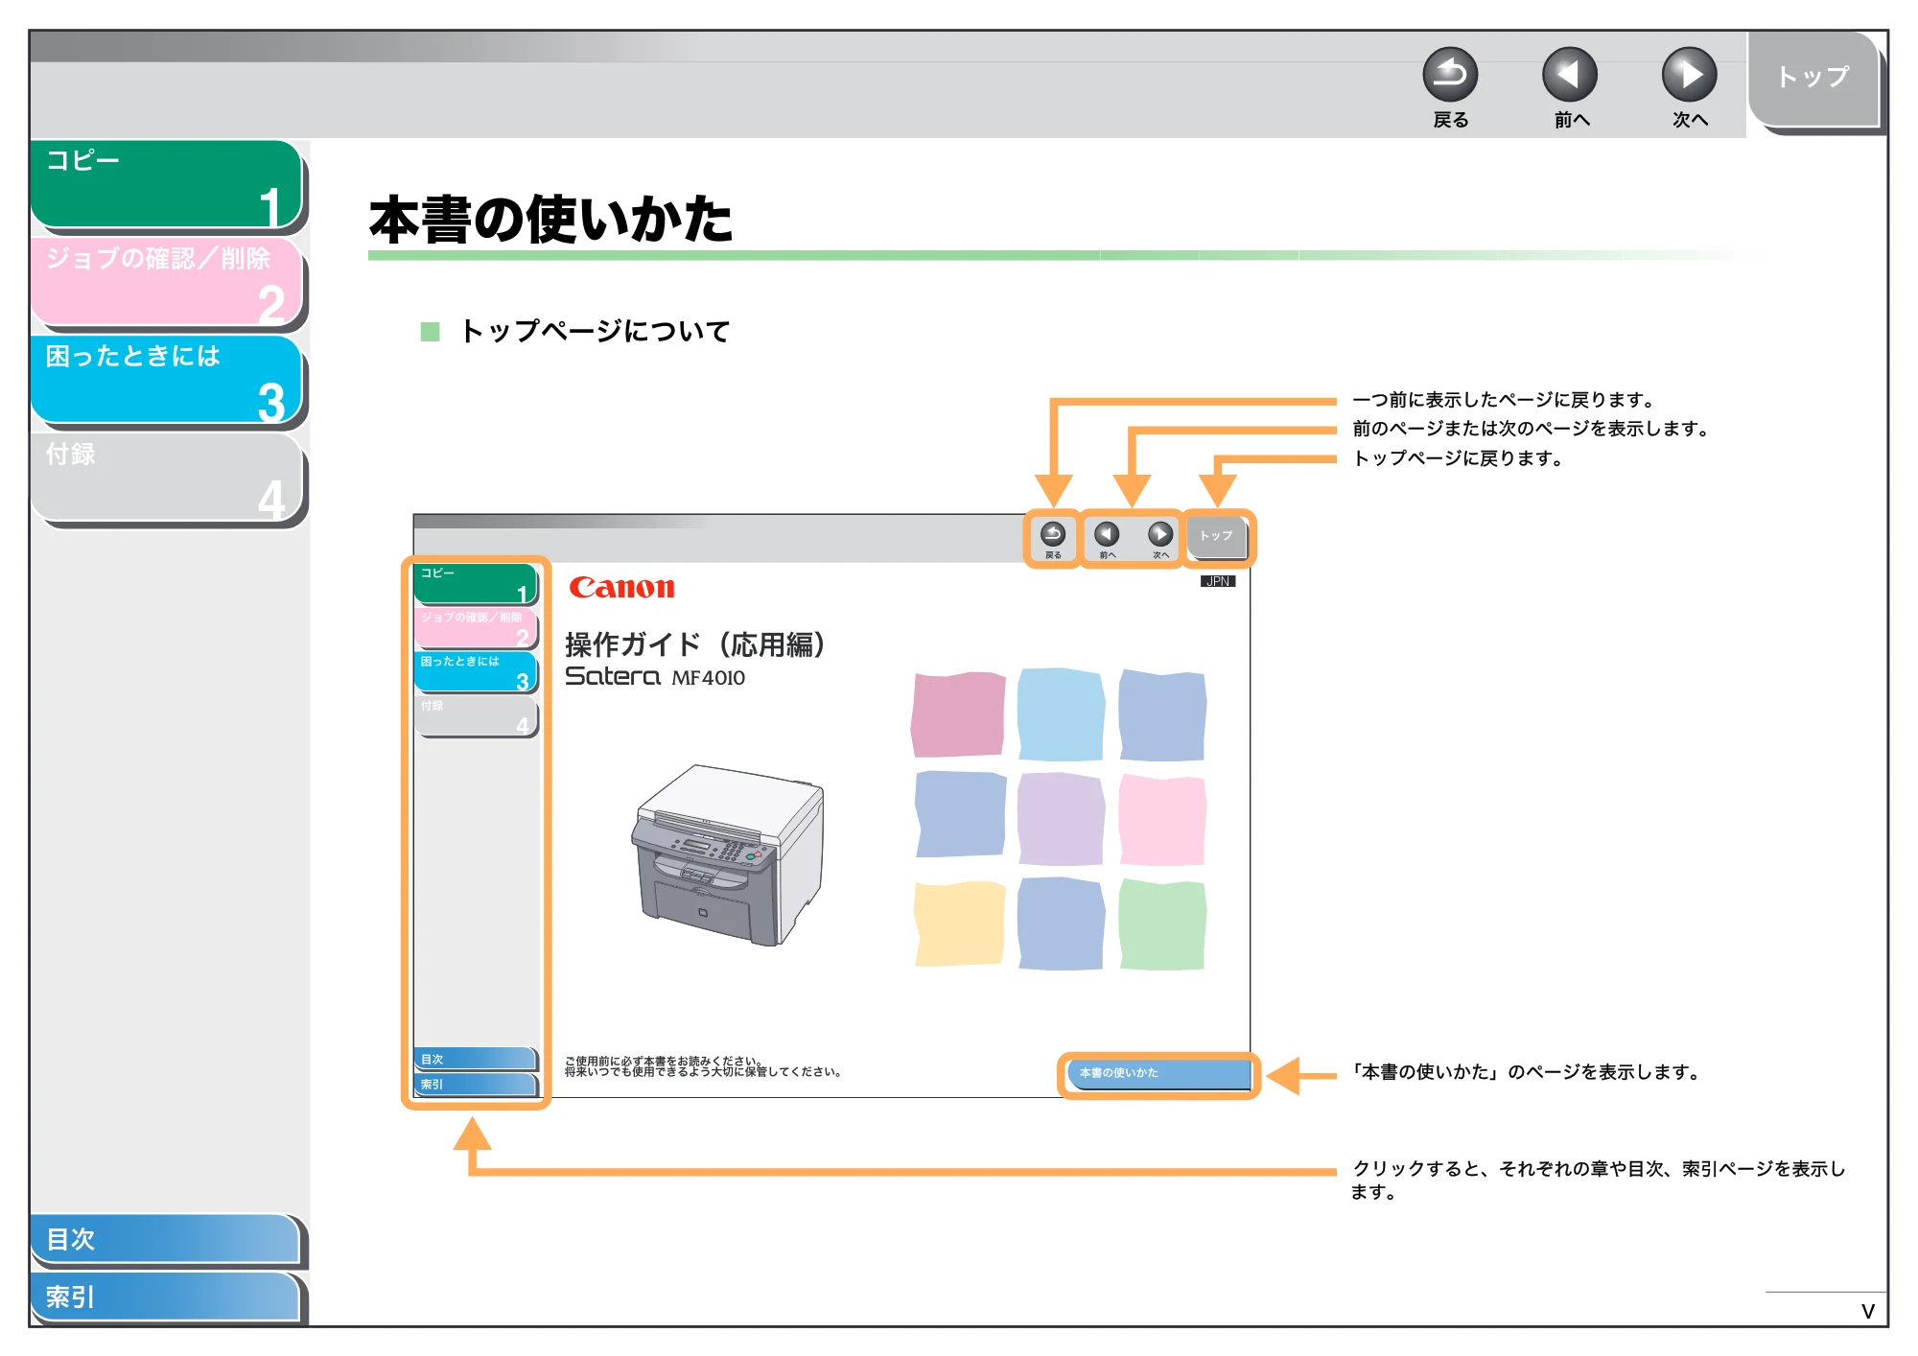Click the green color square
1918x1356 pixels.
point(1162,924)
